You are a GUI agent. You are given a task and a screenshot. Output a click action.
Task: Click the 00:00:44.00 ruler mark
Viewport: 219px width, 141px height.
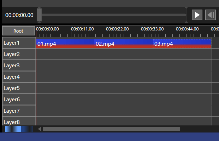(x=187, y=29)
